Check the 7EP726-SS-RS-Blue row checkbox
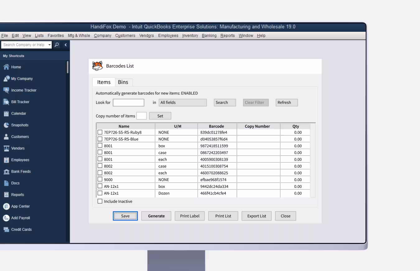 (100, 139)
